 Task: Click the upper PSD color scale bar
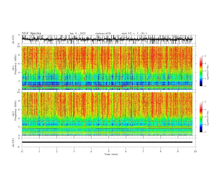pyautogui.click(x=201, y=71)
